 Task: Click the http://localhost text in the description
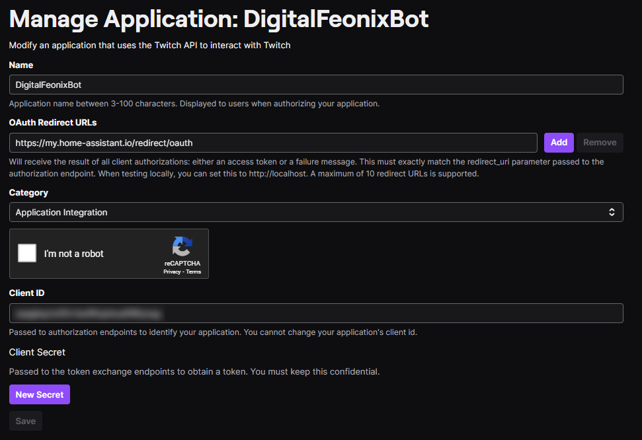tap(274, 173)
